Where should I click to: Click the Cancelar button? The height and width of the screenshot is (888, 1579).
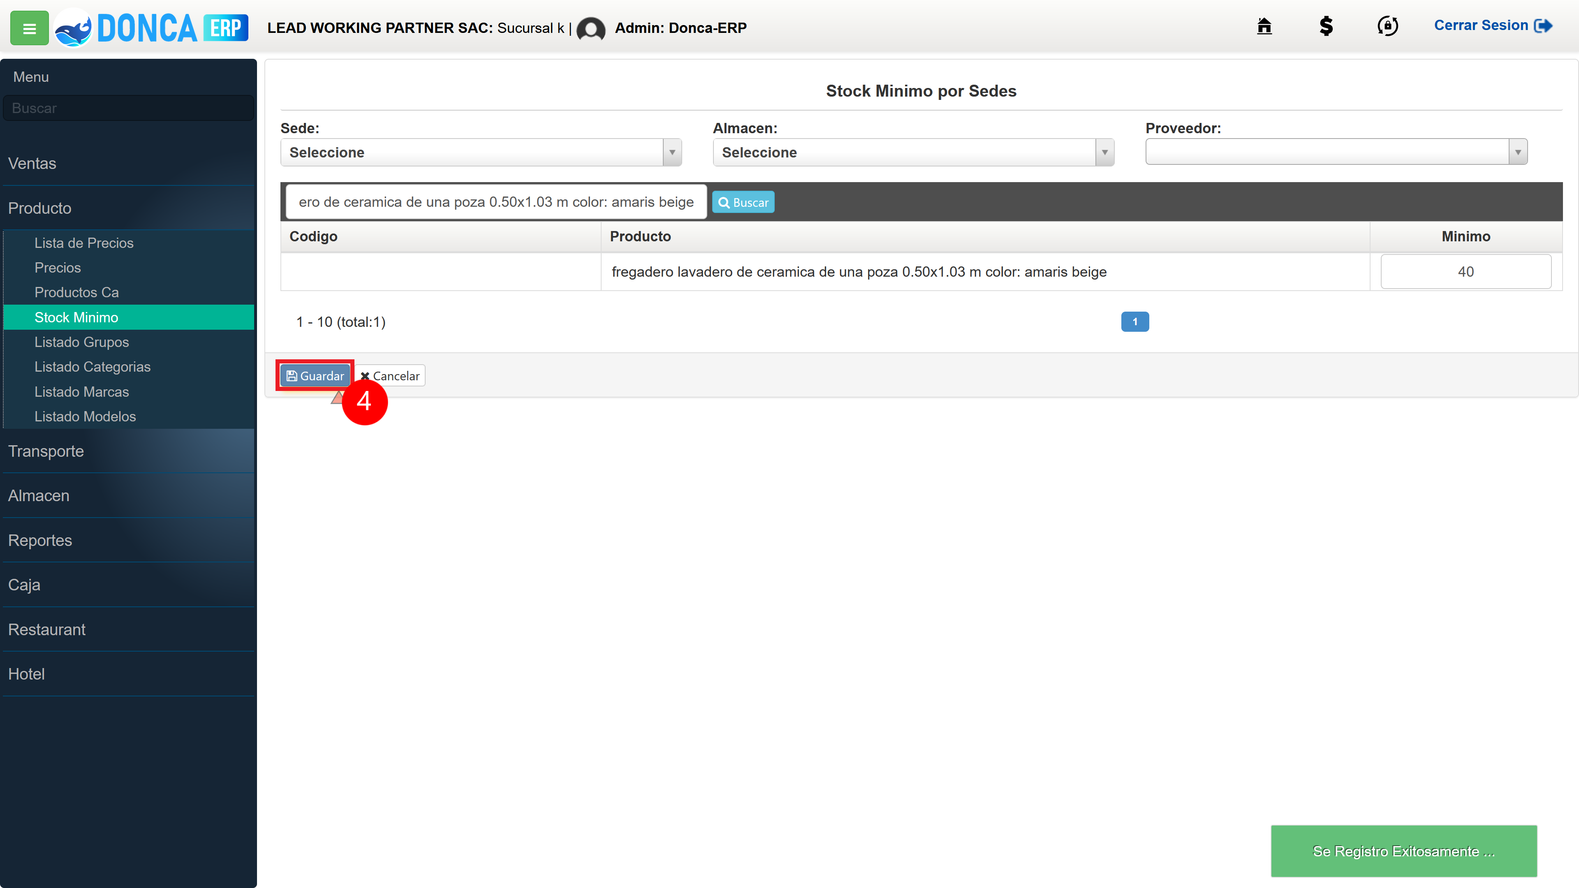coord(390,376)
